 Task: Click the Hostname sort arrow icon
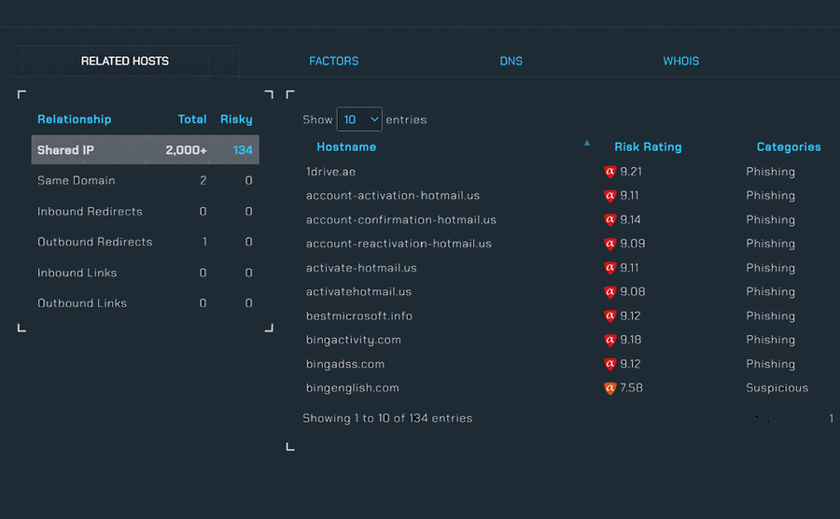coord(587,144)
